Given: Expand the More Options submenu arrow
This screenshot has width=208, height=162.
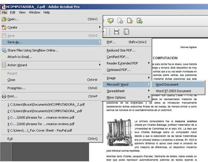Looking at the screenshot, I should [x=149, y=97].
